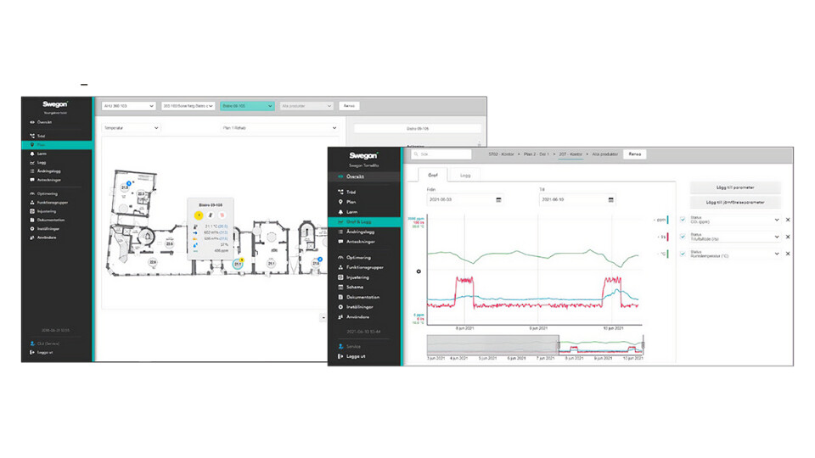The height and width of the screenshot is (458, 815).
Task: Open Optimering in the front sidebar
Action: 357,257
